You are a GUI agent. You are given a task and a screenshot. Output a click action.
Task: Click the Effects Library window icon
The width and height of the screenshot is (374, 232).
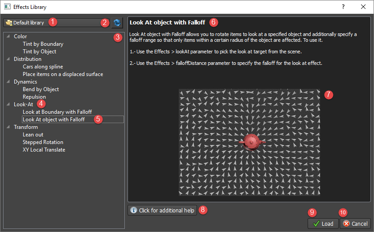coord(7,7)
